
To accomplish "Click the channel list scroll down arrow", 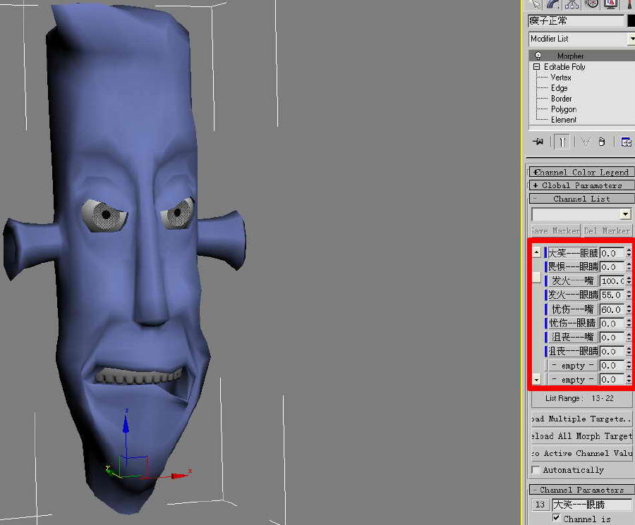I will coord(537,379).
